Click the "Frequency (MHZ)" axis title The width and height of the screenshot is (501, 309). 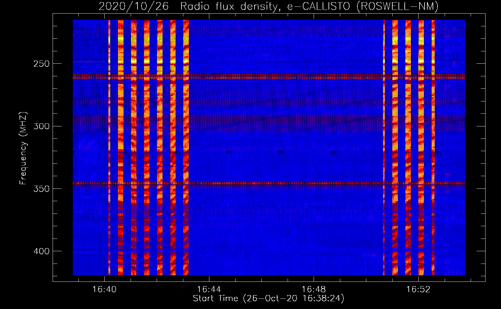(23, 148)
